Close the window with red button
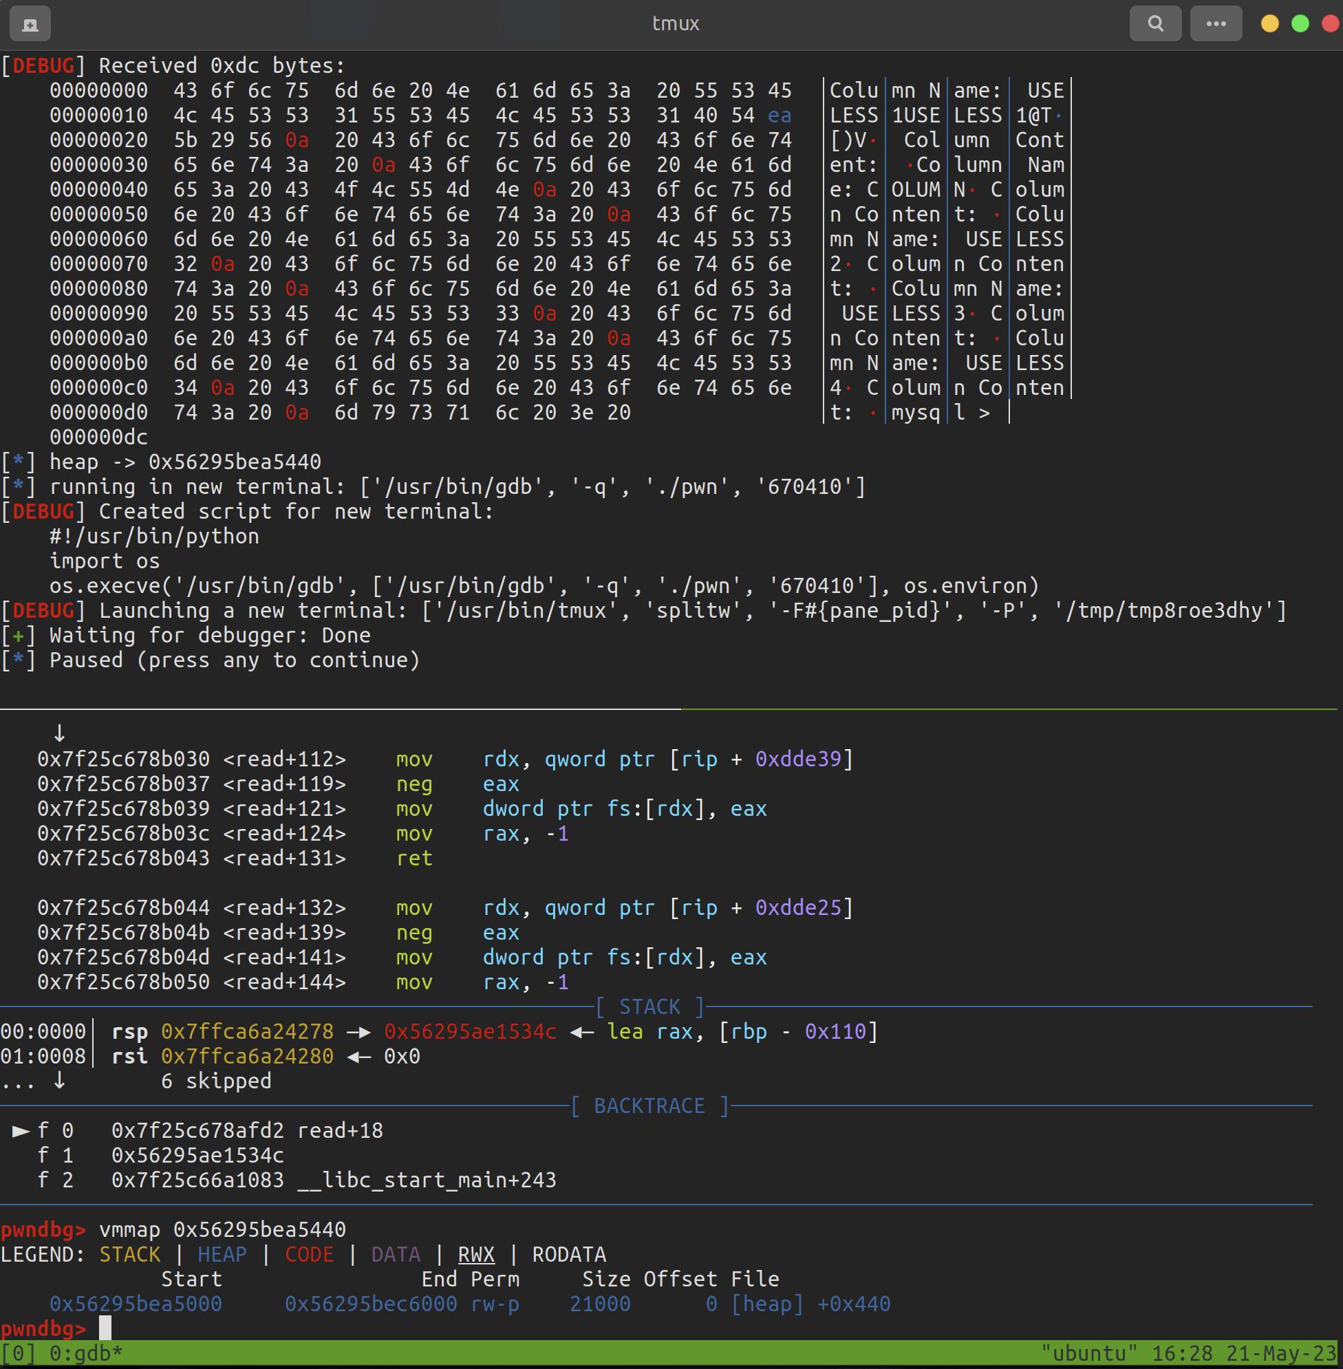The width and height of the screenshot is (1343, 1369). [1331, 24]
